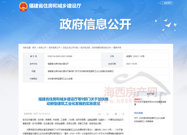Image resolution: width=187 pixels, height=135 pixels.
Task: Click the index number FJ00116-0205-2021-00286 cell
Action: [72, 56]
